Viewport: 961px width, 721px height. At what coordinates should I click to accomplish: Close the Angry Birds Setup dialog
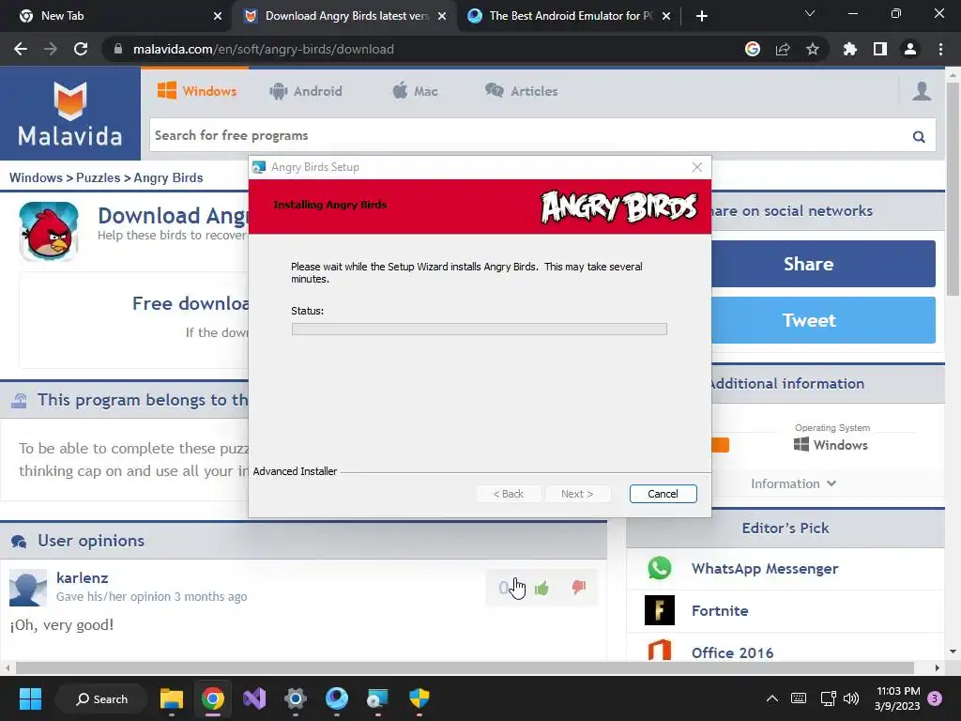click(697, 167)
